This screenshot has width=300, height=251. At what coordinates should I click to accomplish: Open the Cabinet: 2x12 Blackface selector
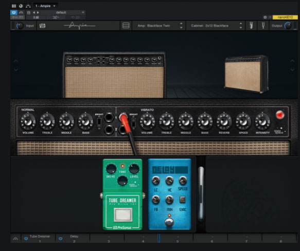(210, 26)
